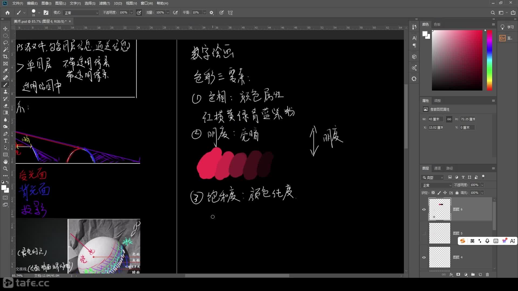Open the 路径 tab
This screenshot has width=518, height=291.
pos(449,168)
